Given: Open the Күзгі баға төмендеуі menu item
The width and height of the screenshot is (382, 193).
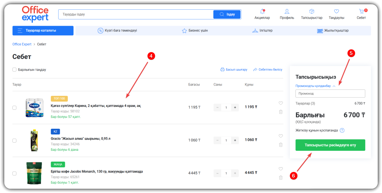Looking at the screenshot, I should tap(117, 31).
